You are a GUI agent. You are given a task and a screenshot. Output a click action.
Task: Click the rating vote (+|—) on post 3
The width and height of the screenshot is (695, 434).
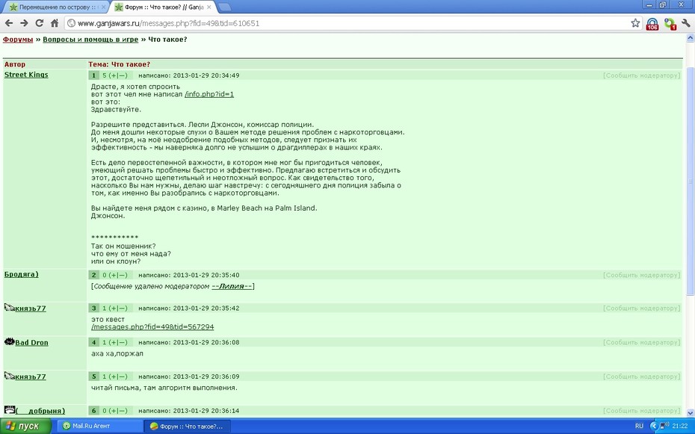click(x=117, y=309)
